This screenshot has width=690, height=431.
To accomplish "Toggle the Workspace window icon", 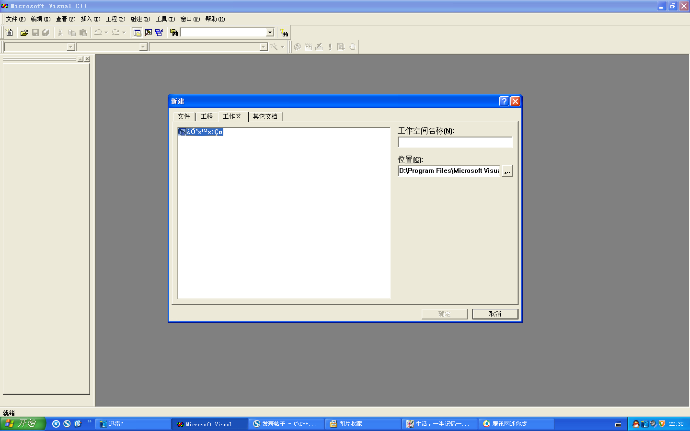I will pyautogui.click(x=138, y=33).
